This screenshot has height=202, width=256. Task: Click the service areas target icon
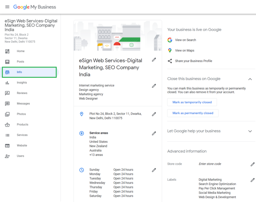[81, 133]
